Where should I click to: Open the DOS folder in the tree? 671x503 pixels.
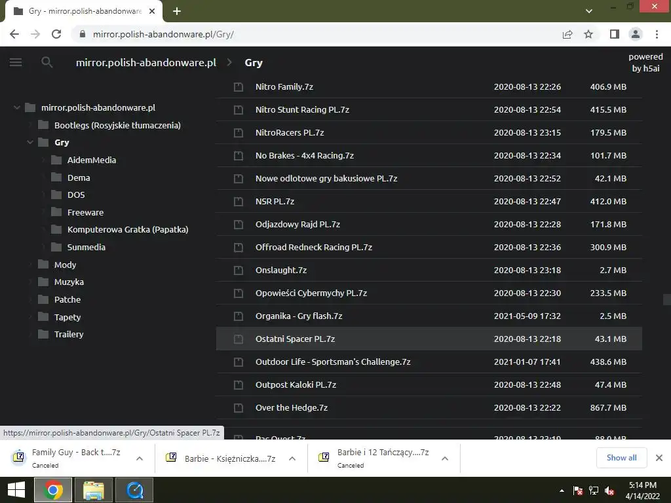coord(76,195)
